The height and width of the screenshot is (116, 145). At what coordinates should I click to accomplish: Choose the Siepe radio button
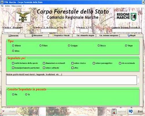(x=126, y=46)
